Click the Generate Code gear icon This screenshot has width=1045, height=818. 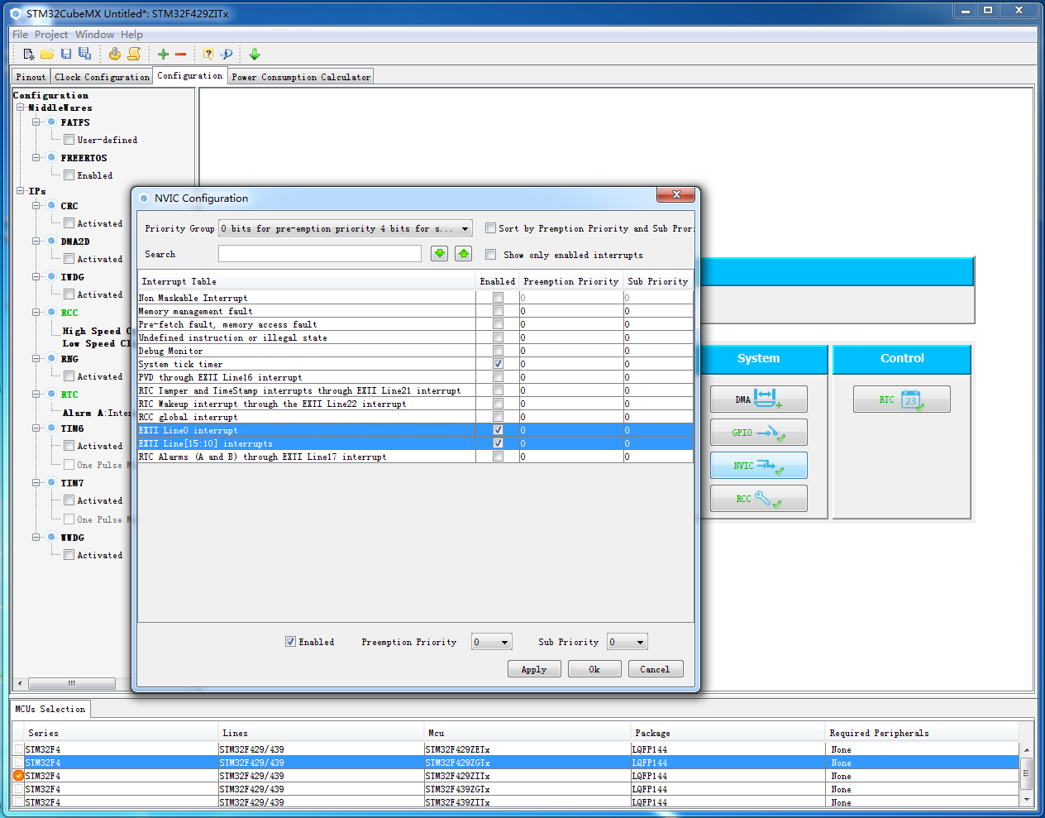pyautogui.click(x=114, y=54)
